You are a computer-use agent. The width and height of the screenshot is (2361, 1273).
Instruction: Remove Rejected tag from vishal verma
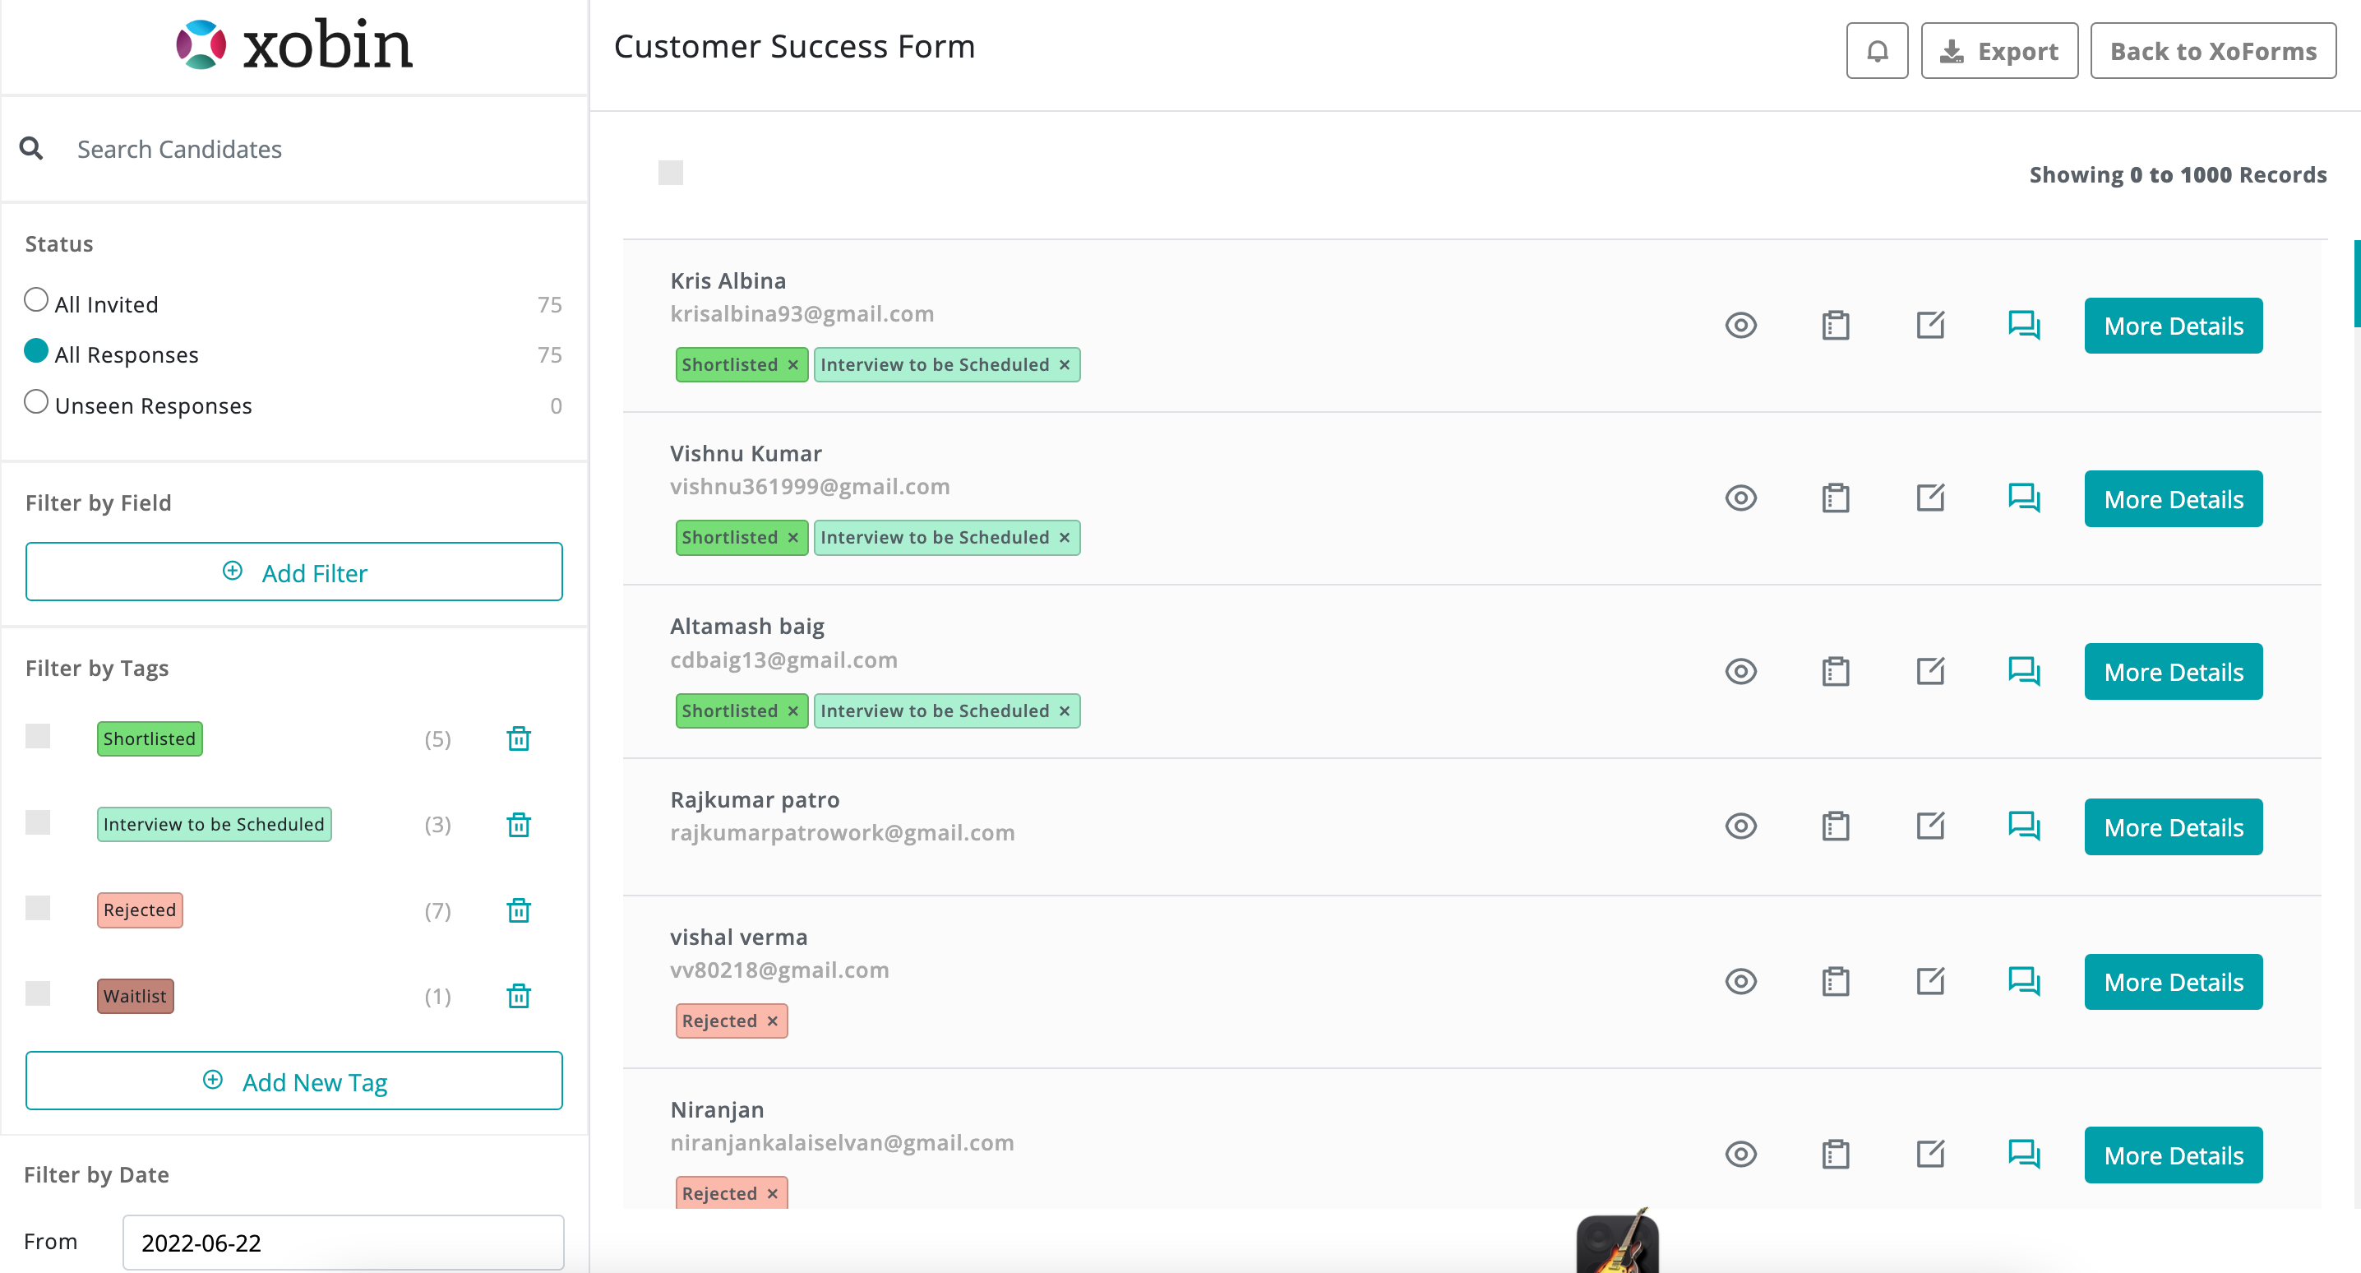coord(773,1021)
